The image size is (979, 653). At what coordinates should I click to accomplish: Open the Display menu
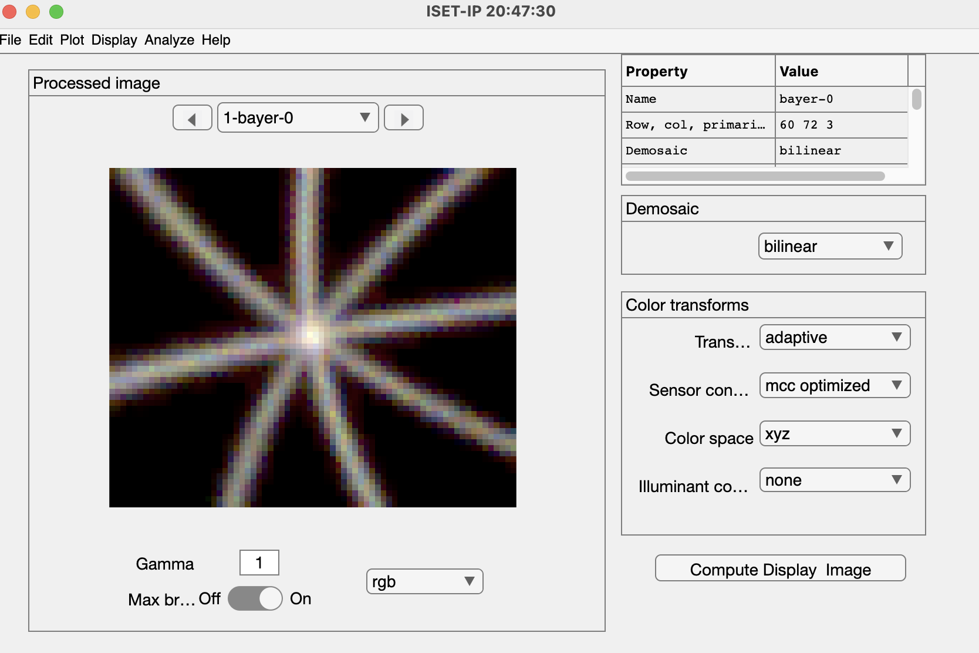tap(114, 40)
